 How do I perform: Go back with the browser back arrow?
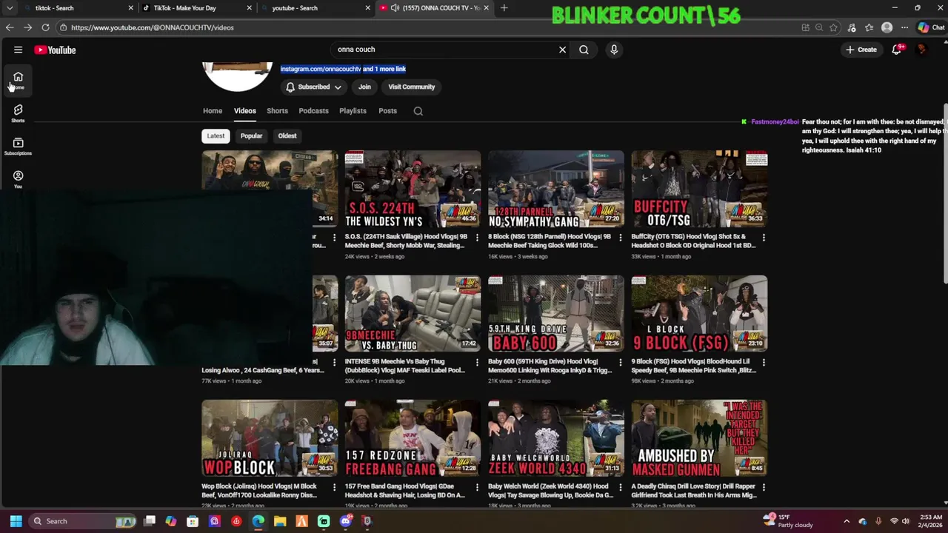pyautogui.click(x=10, y=27)
